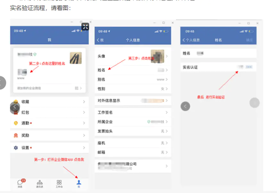Click the 去认证 tag on 实名认证
The height and width of the screenshot is (193, 277).
(249, 67)
